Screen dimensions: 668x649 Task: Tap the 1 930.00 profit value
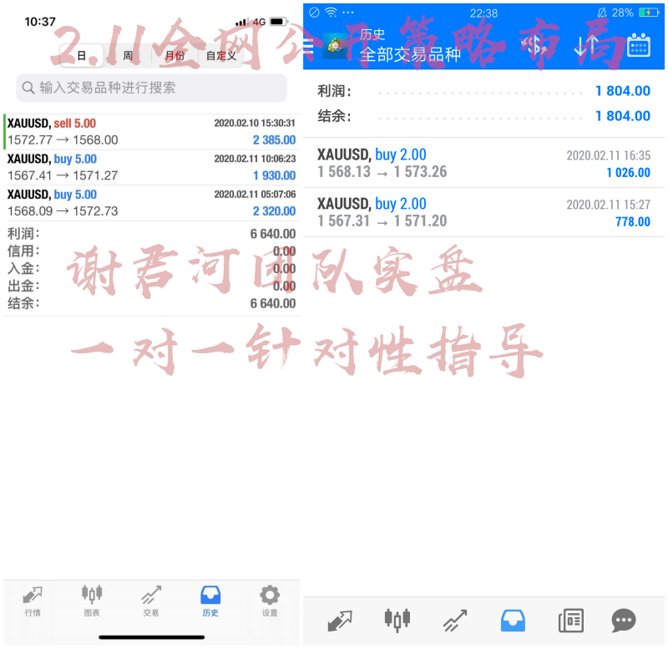(x=274, y=175)
